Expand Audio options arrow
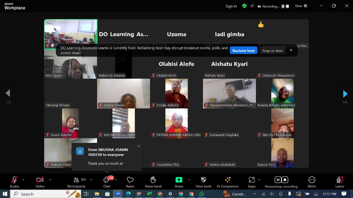This screenshot has height=198, width=353. point(23,179)
